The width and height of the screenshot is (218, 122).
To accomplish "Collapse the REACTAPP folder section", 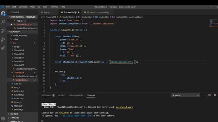I will point(9,32).
